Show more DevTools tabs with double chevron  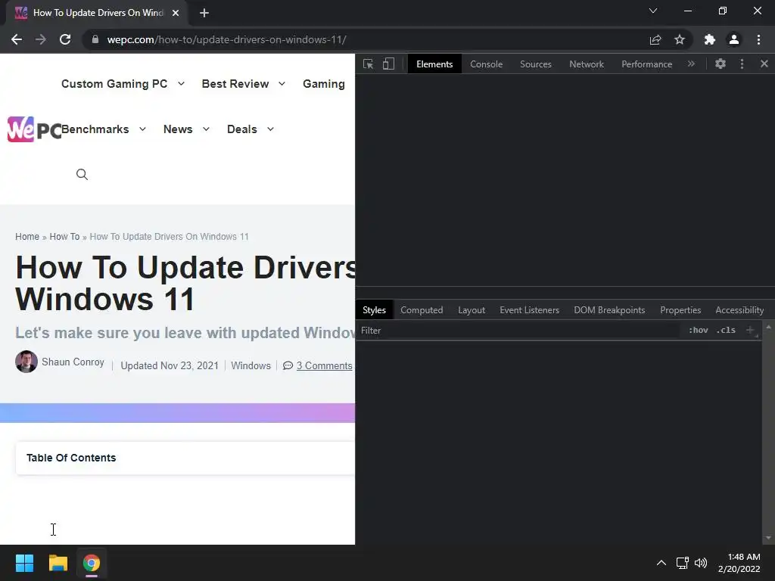coord(691,64)
